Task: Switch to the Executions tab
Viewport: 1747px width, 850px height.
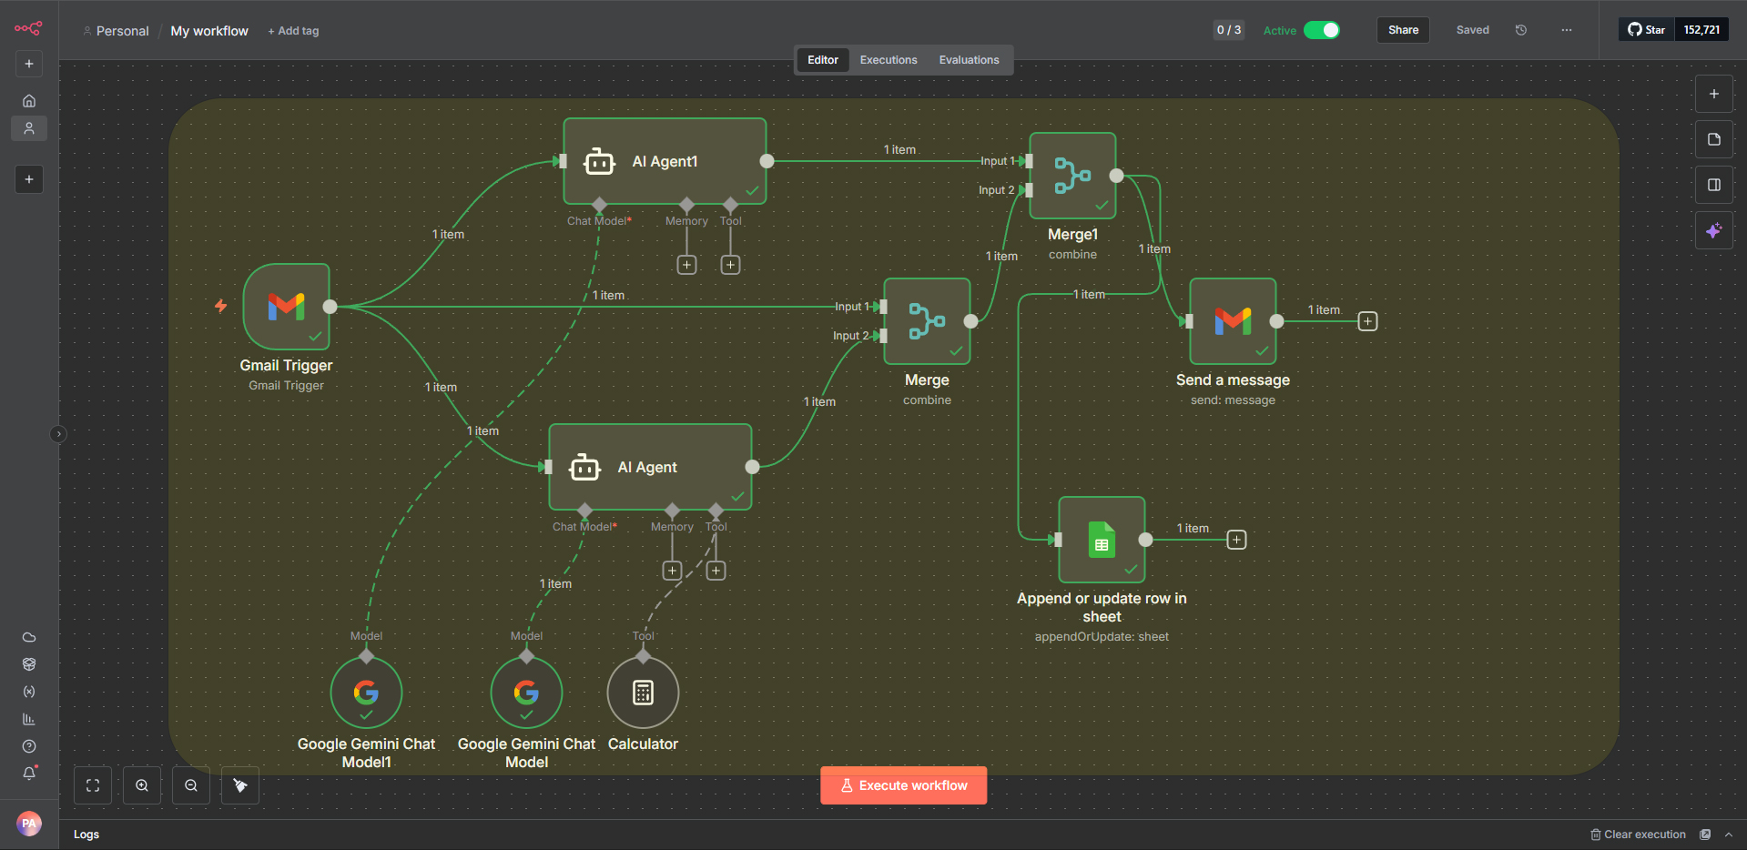Action: click(888, 59)
